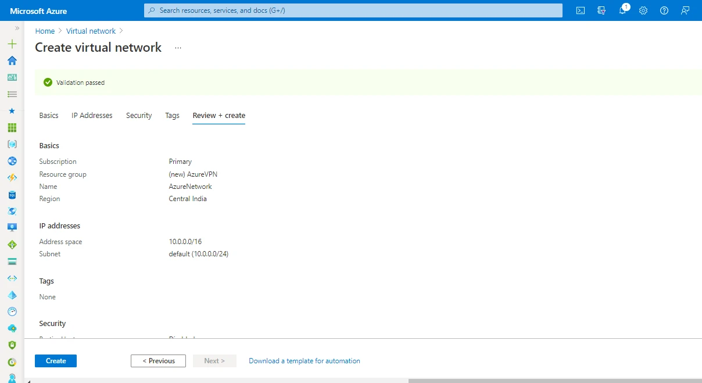Image resolution: width=702 pixels, height=383 pixels.
Task: Open portal settings via the gear icon
Action: (x=643, y=10)
